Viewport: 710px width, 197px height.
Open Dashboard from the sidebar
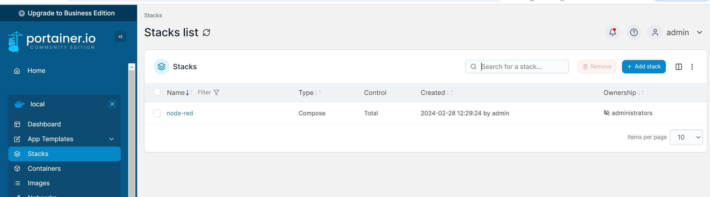point(44,124)
